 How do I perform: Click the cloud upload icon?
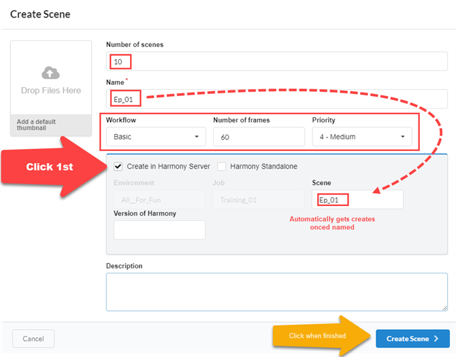[x=51, y=73]
